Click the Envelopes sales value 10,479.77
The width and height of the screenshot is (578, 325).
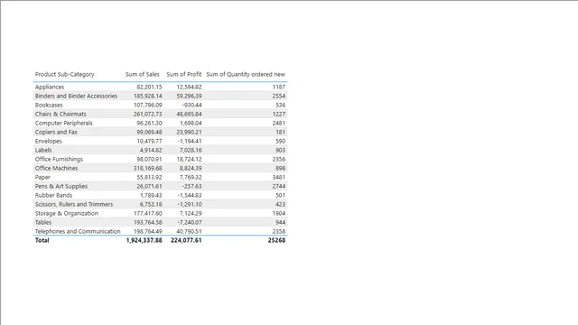click(x=149, y=141)
